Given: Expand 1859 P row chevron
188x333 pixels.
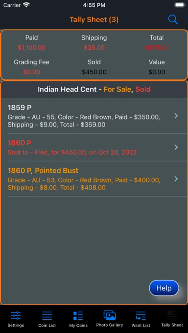Looking at the screenshot, I should [x=176, y=116].
